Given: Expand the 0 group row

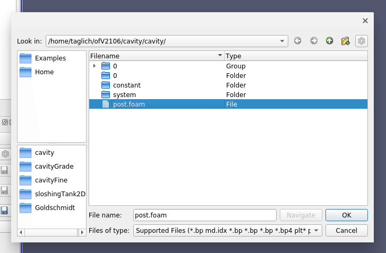Looking at the screenshot, I should click(95, 66).
